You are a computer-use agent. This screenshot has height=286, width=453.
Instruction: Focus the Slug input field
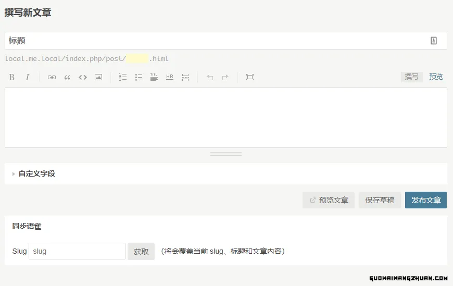pyautogui.click(x=77, y=251)
